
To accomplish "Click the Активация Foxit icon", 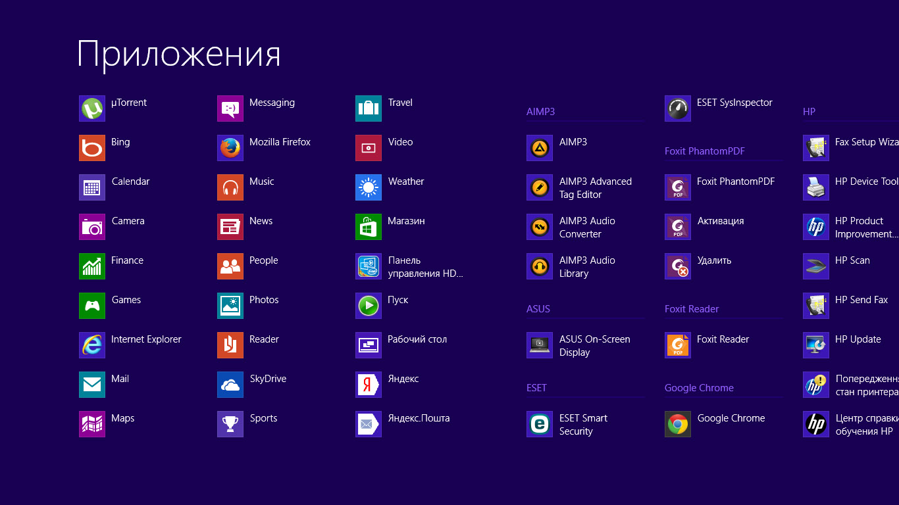I will (x=678, y=227).
